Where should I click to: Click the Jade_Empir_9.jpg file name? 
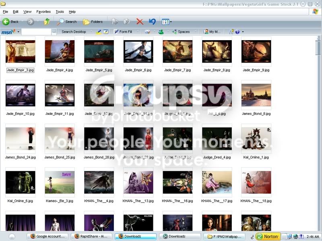coord(256,70)
